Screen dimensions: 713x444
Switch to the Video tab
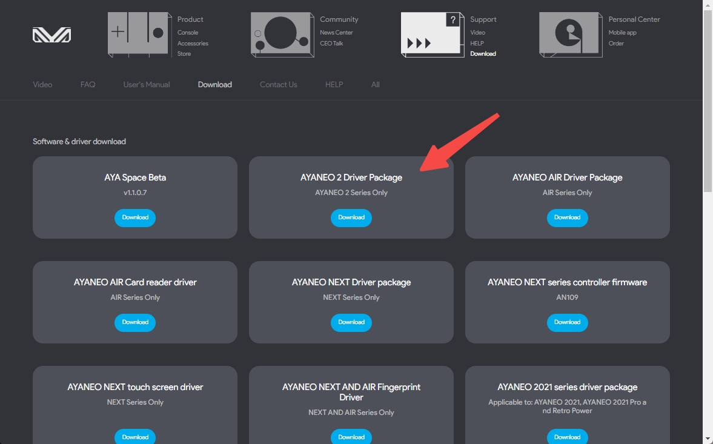point(42,85)
